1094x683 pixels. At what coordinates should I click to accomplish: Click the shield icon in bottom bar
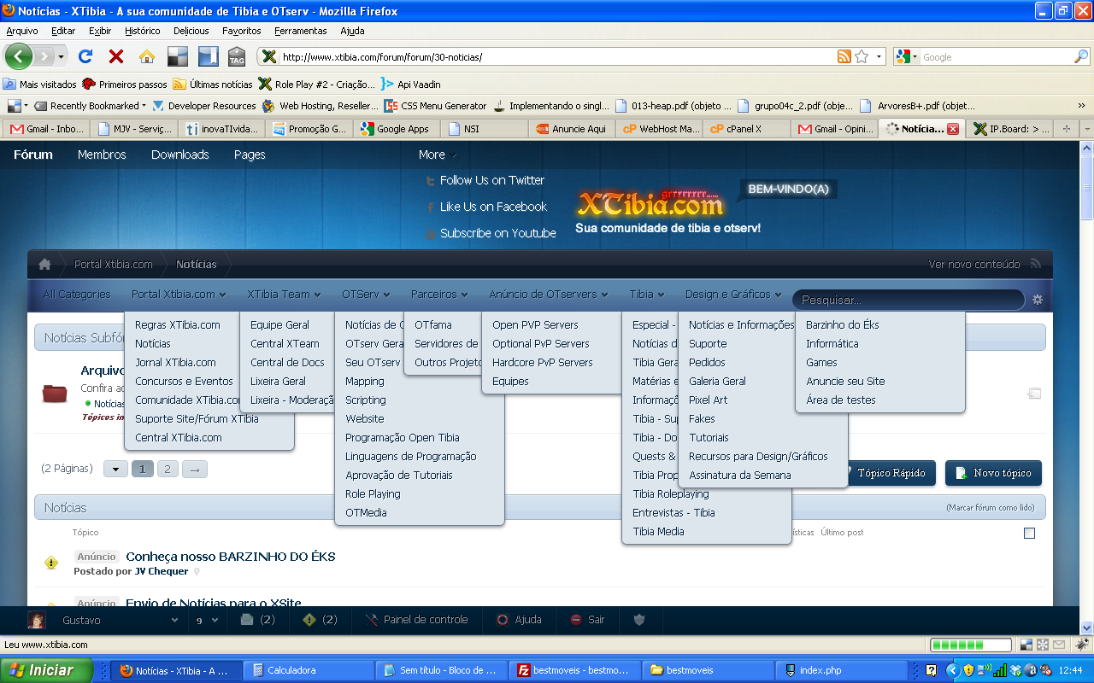[638, 620]
